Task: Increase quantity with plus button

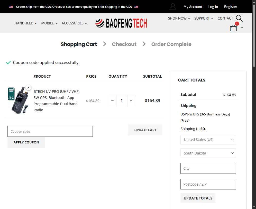Action: point(131,101)
